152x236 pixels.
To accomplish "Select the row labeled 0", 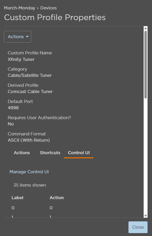I will click(x=13, y=208).
